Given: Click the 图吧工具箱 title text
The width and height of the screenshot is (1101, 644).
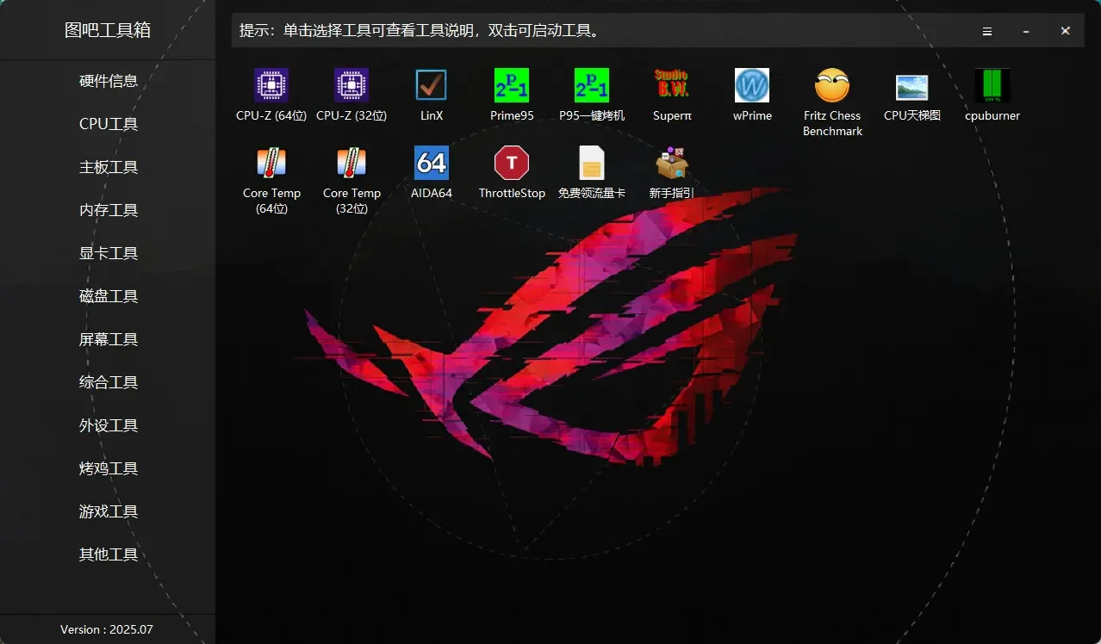Looking at the screenshot, I should click(108, 30).
